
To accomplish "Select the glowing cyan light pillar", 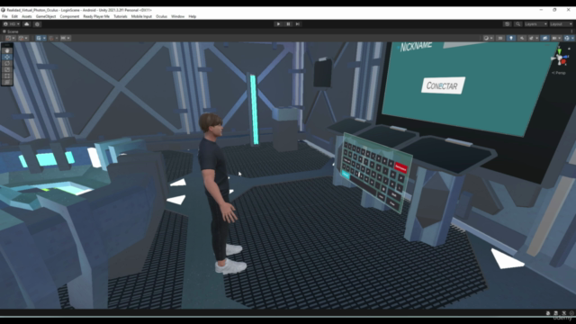I will 254,110.
